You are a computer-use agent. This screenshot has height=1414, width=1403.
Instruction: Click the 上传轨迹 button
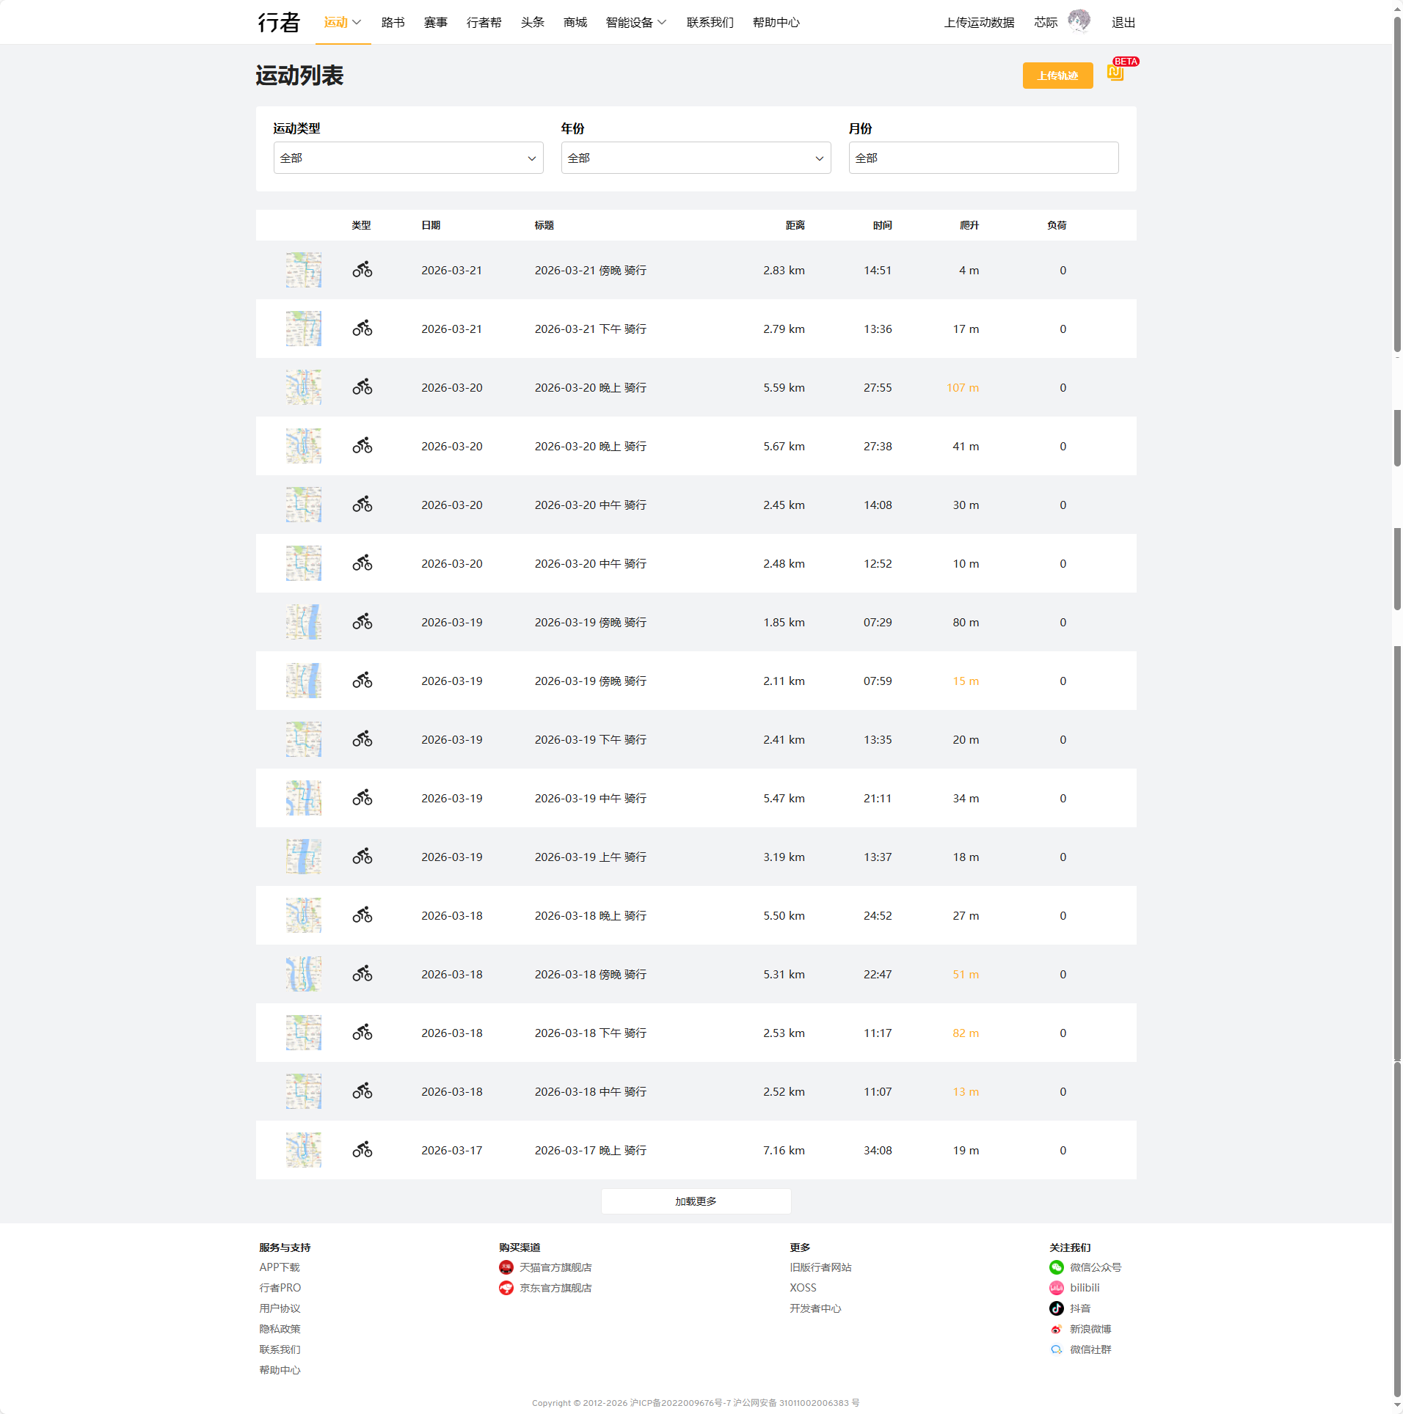click(x=1057, y=76)
